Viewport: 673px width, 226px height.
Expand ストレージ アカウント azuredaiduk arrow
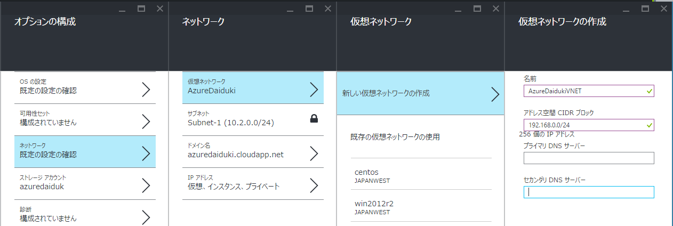[146, 185]
